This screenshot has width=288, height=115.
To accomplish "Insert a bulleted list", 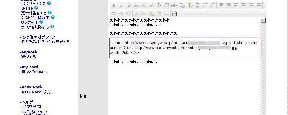I will pyautogui.click(x=205, y=6).
